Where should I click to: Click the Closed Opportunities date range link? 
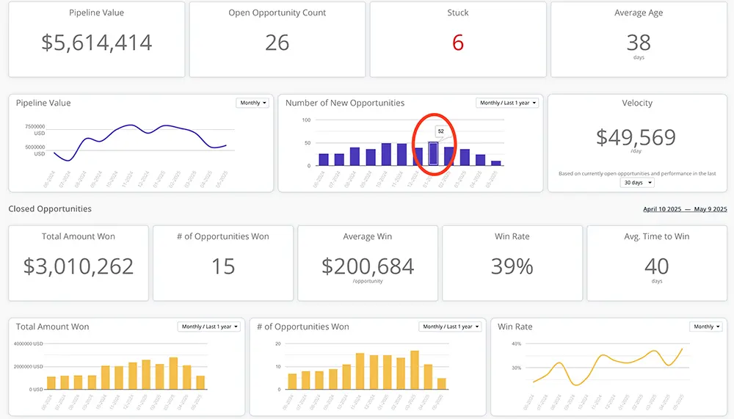click(x=685, y=209)
